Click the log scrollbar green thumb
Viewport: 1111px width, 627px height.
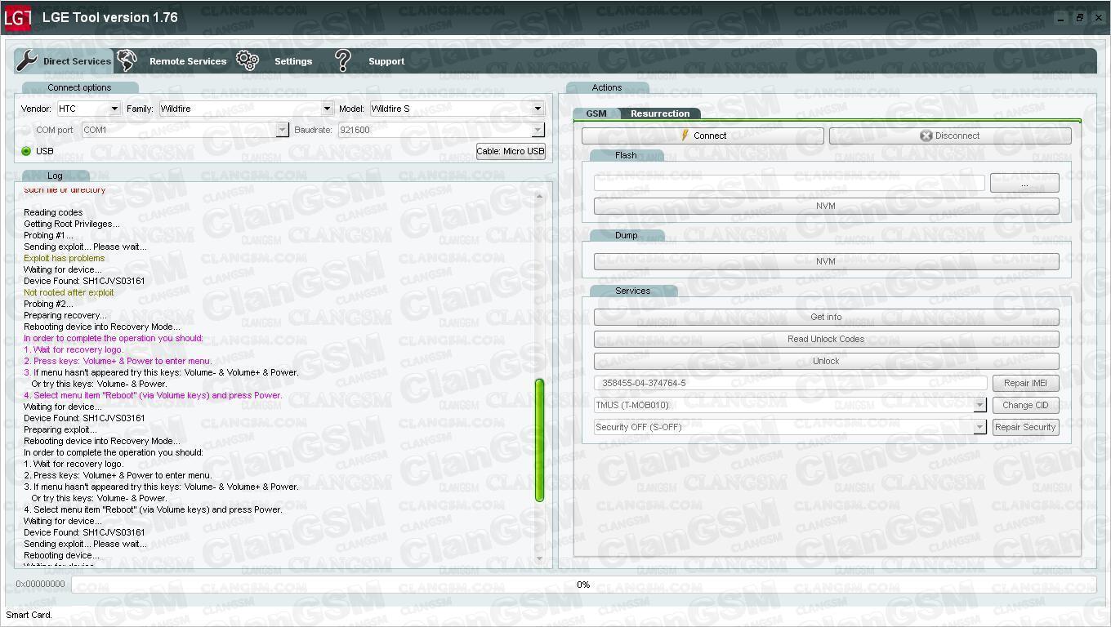click(539, 440)
